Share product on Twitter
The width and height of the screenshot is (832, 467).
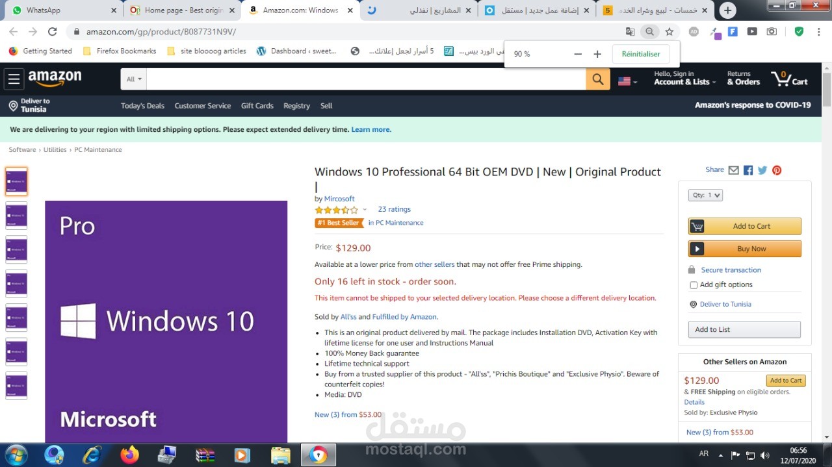(x=762, y=170)
